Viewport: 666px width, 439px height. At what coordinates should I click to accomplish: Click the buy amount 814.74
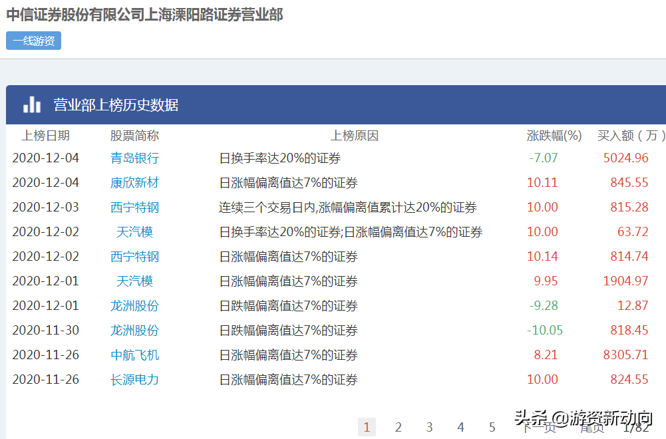pos(629,257)
